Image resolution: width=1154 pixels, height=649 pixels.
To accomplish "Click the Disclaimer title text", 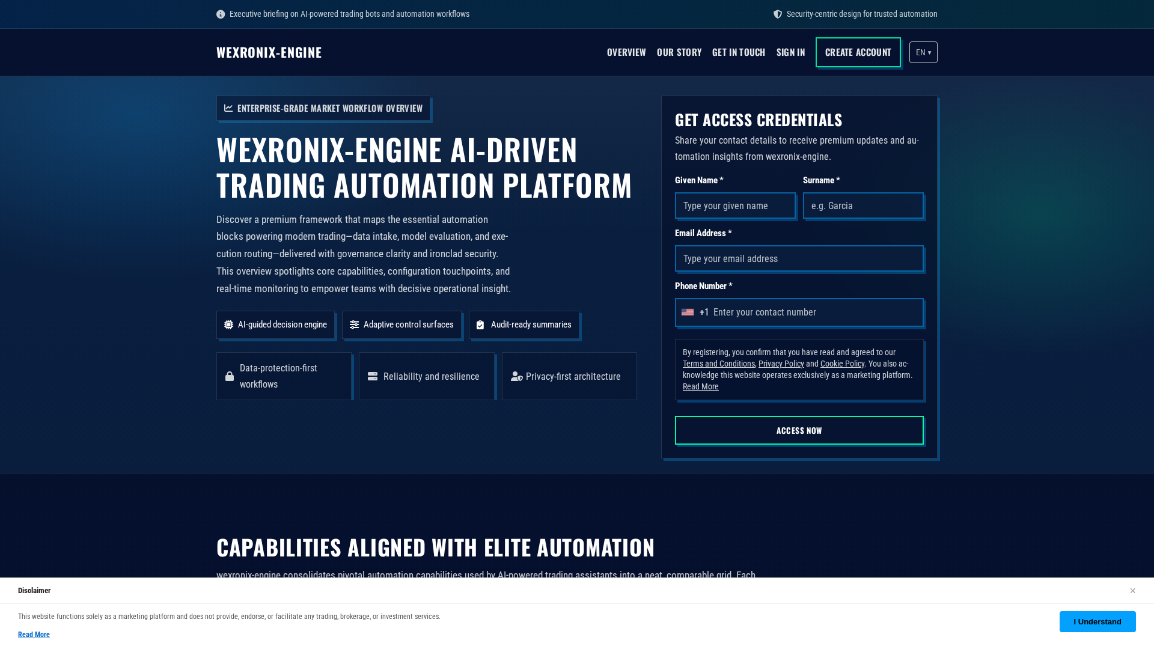I will pyautogui.click(x=34, y=591).
